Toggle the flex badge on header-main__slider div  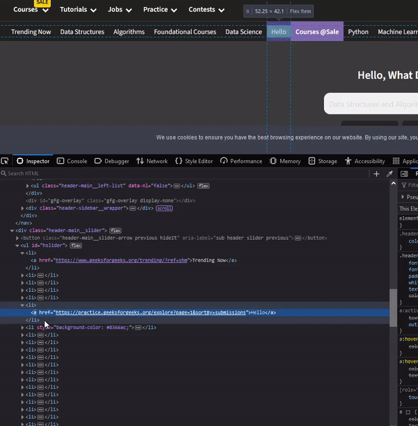[x=115, y=230]
